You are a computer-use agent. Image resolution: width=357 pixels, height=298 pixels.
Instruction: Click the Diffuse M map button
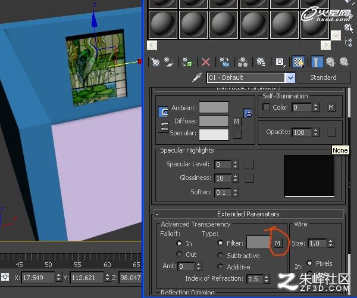click(x=237, y=122)
